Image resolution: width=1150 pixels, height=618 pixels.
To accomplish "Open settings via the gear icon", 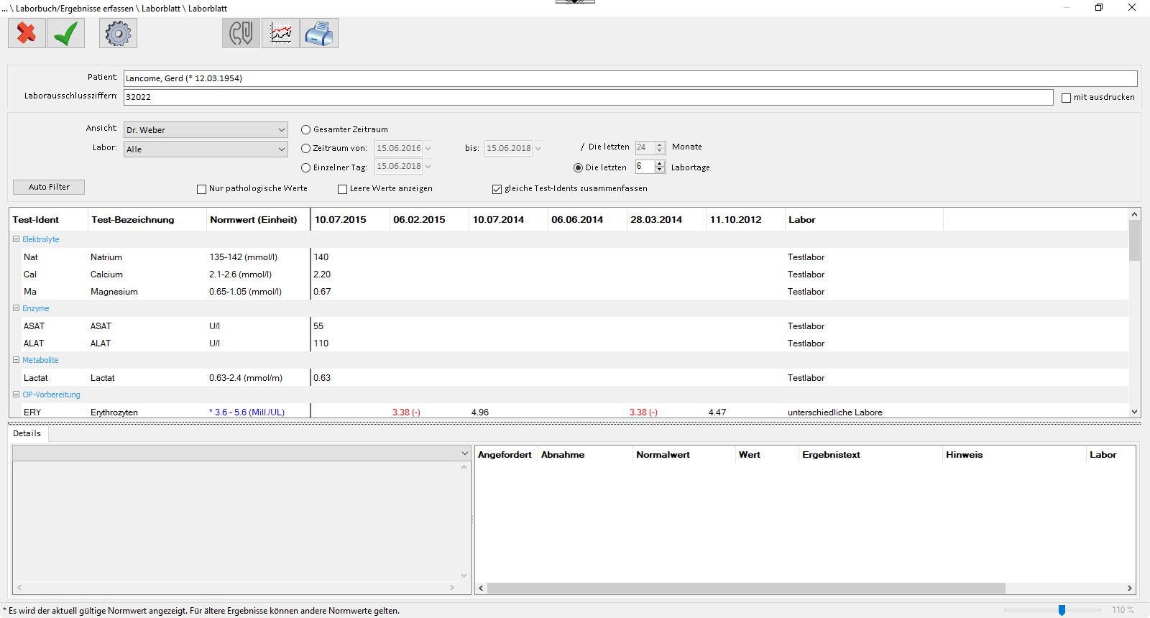I will tap(118, 33).
